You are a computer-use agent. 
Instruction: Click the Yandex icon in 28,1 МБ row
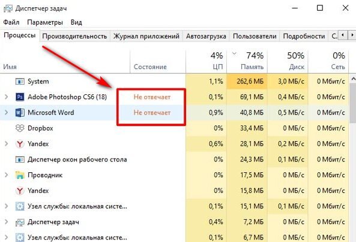(20, 144)
